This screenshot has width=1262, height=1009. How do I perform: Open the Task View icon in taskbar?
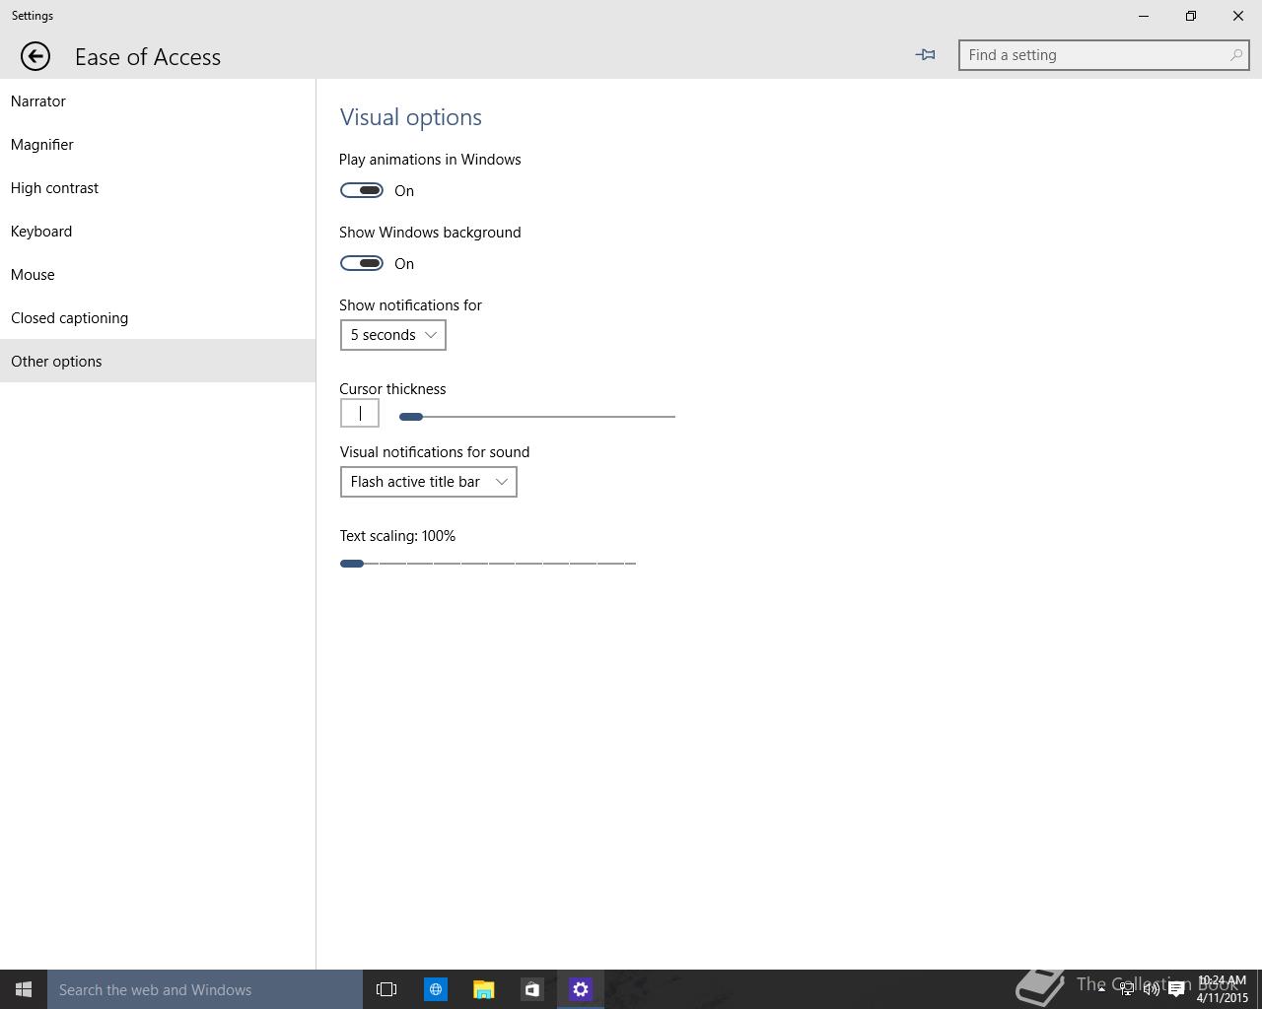tap(386, 989)
